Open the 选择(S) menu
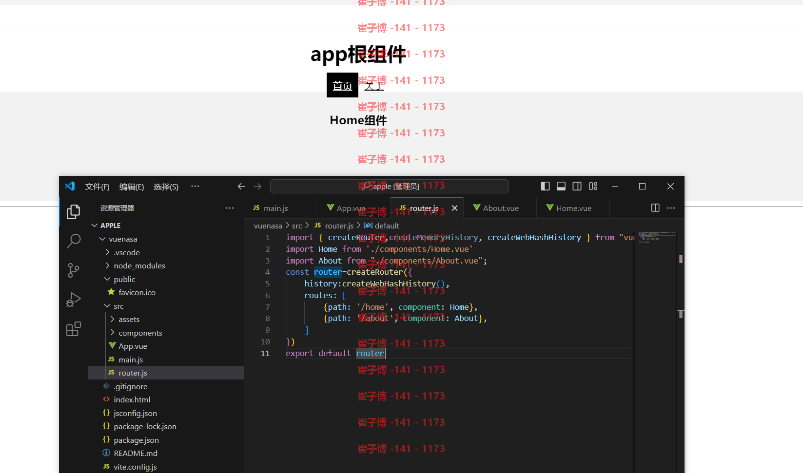The width and height of the screenshot is (803, 473). 166,187
